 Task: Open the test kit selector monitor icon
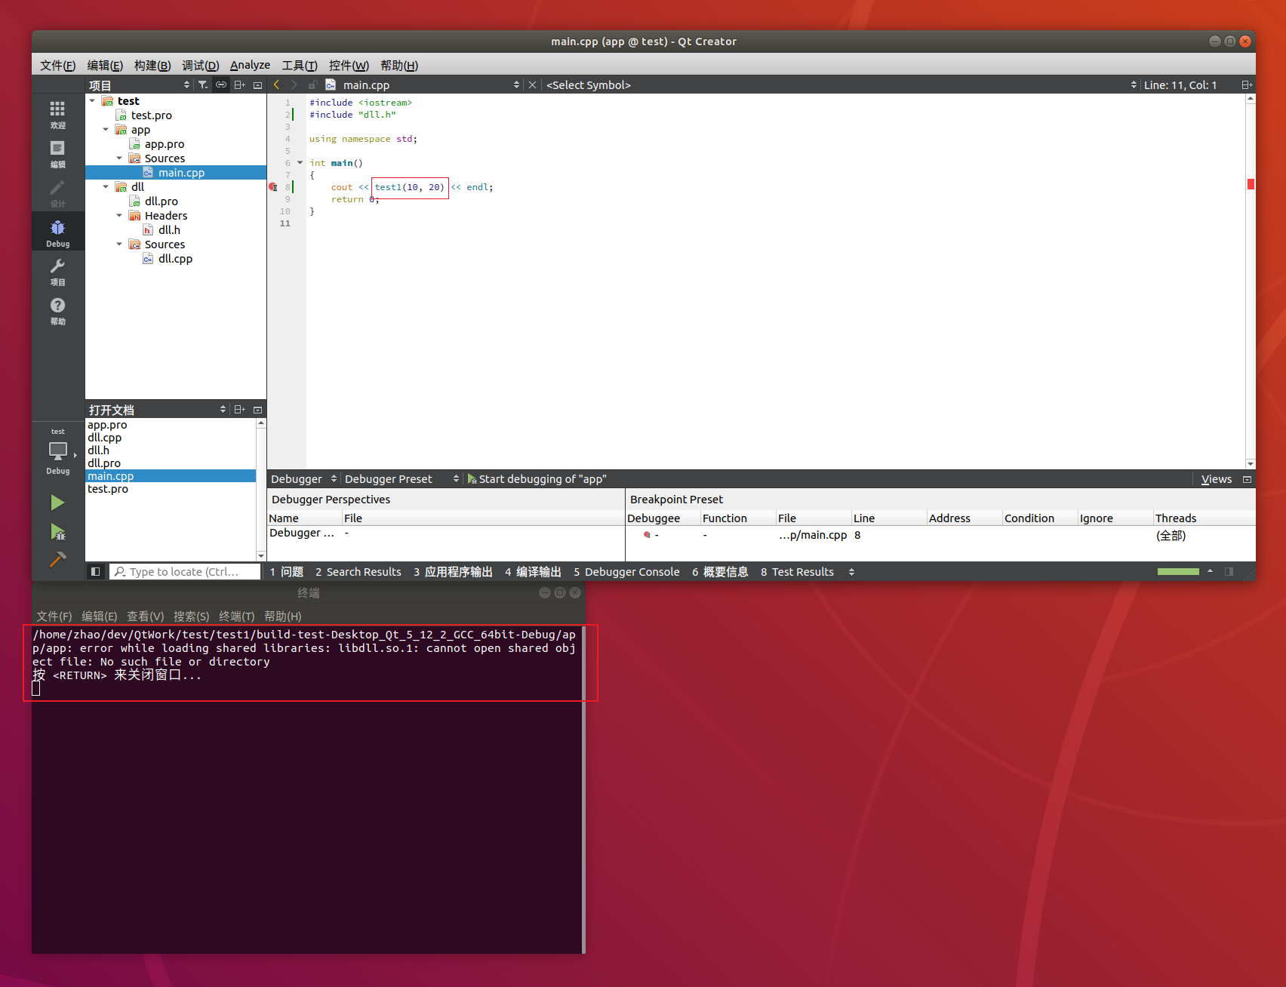tap(57, 453)
